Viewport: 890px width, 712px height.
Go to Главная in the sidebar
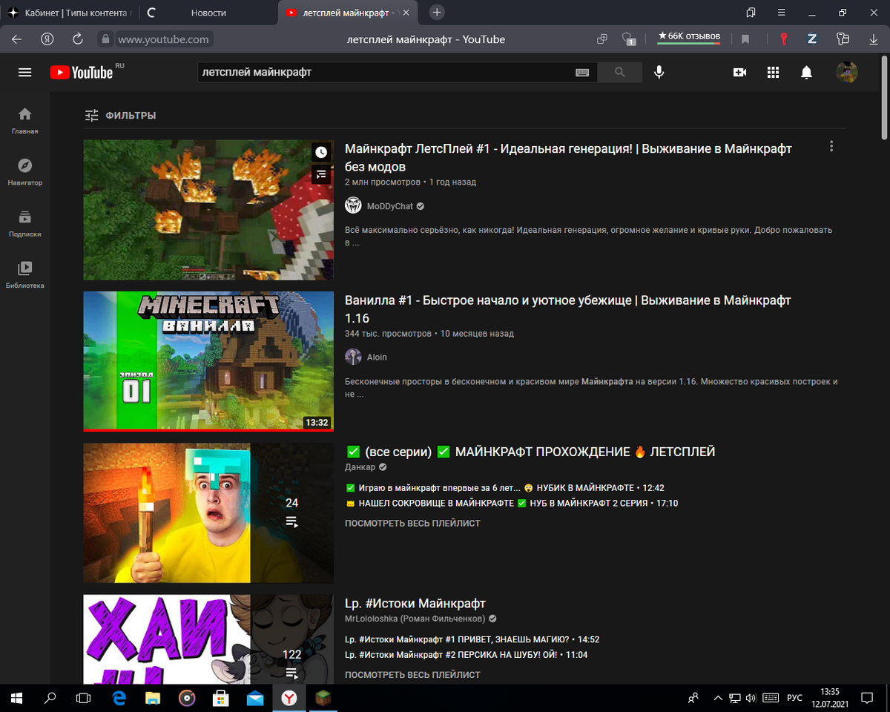25,121
